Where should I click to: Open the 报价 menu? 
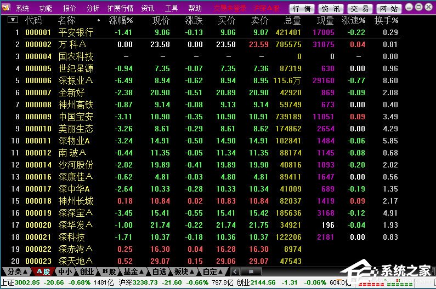click(69, 8)
